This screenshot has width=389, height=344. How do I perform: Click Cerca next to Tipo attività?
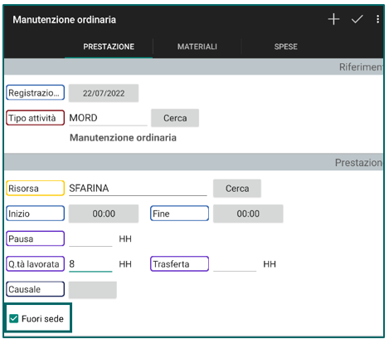click(x=175, y=118)
